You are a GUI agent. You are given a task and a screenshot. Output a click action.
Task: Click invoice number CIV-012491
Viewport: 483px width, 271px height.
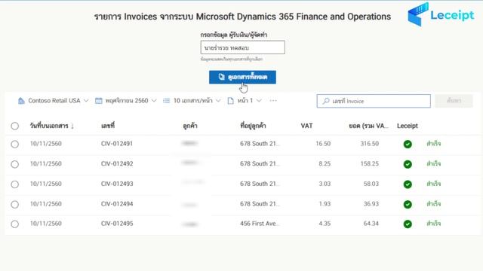click(117, 144)
